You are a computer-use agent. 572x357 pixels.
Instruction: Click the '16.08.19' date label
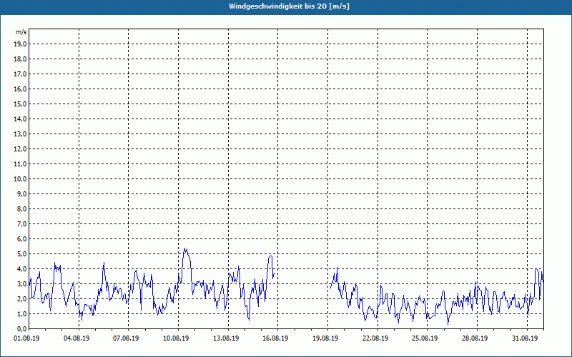(x=275, y=338)
